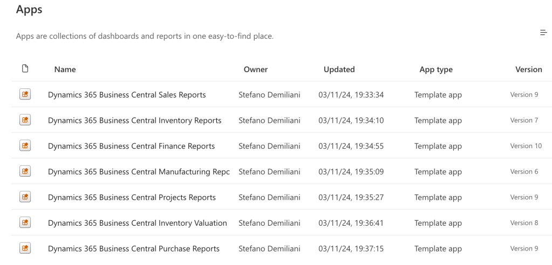Open Dynamics 365 Business Central Finance Reports
Screen dimensions: 552x265
(131, 146)
